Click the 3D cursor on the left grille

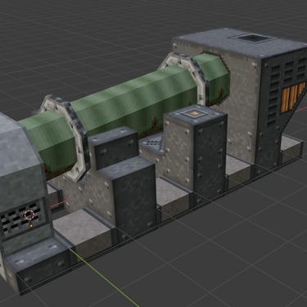(x=29, y=214)
